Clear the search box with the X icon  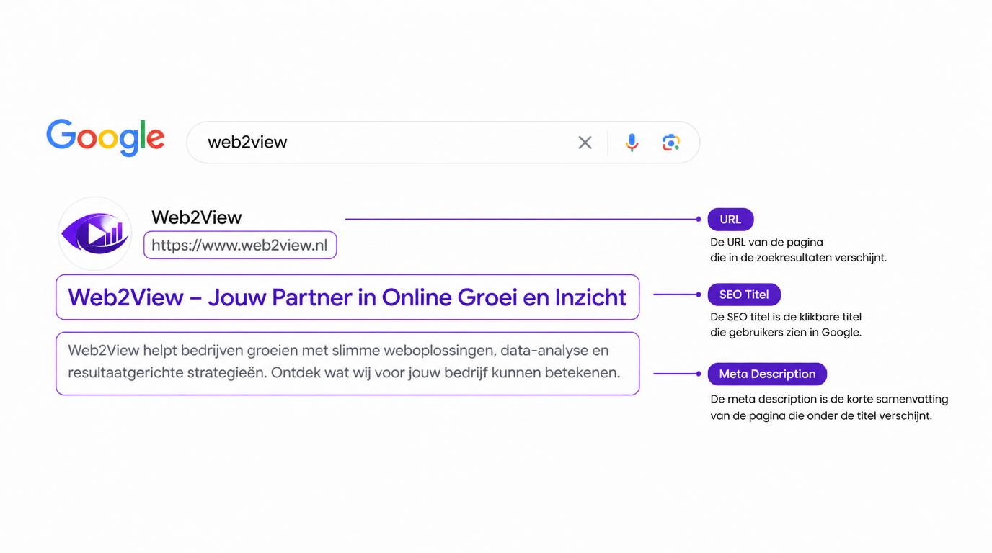pos(585,143)
